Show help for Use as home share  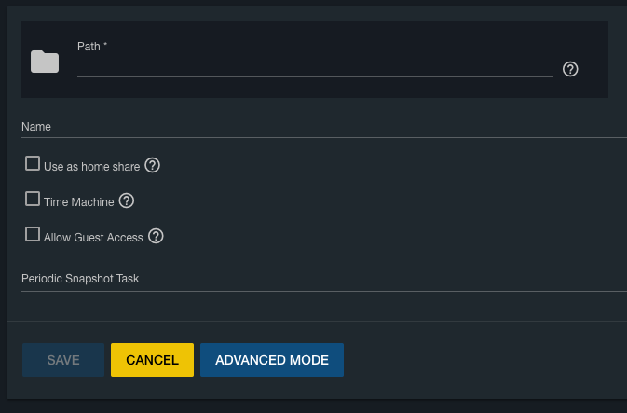153,166
